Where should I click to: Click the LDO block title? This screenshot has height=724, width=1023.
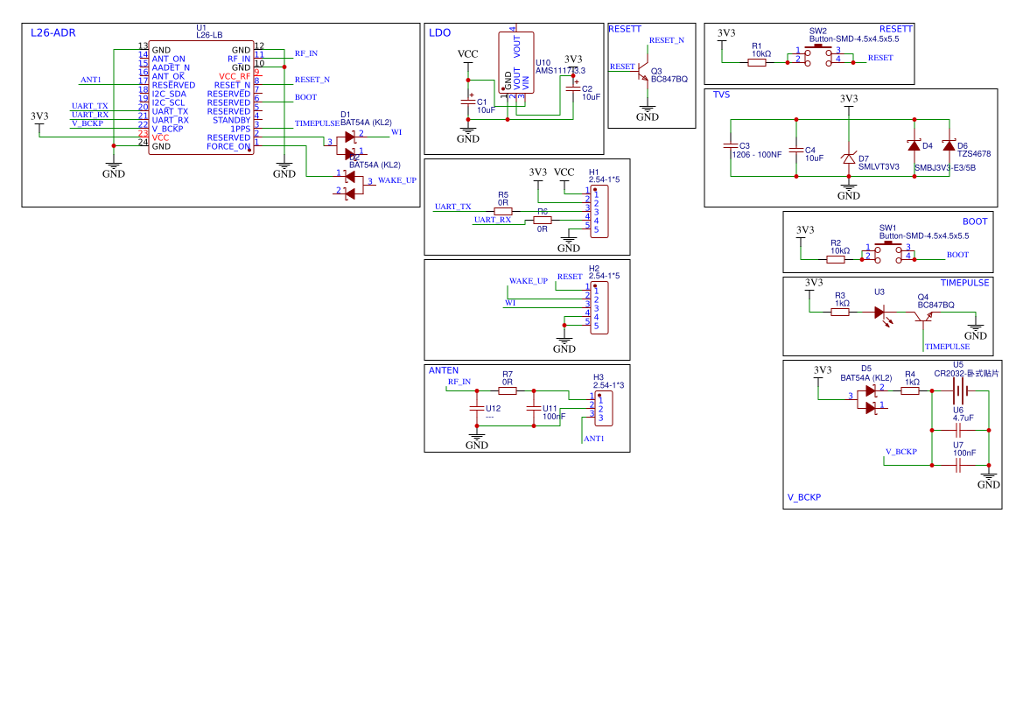(439, 32)
